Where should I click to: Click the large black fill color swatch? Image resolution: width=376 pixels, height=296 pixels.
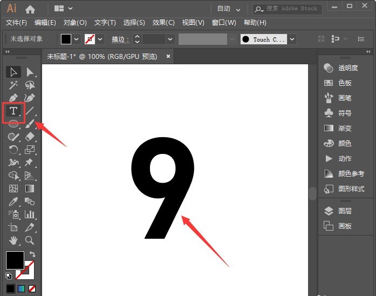pos(15,260)
